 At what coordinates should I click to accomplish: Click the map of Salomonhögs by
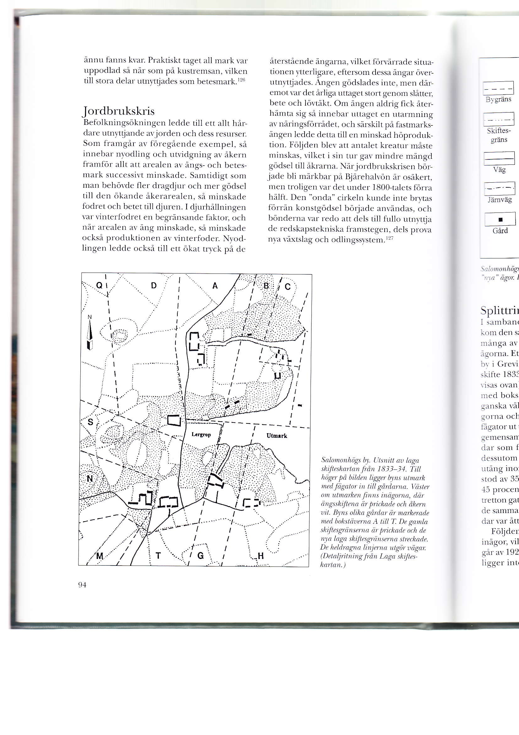pyautogui.click(x=195, y=420)
